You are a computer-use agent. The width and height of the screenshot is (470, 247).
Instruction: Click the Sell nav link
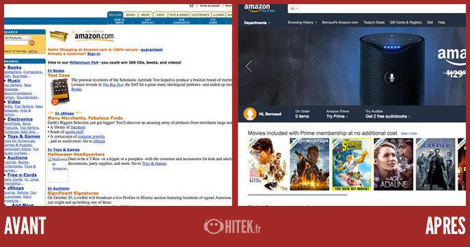click(x=430, y=23)
